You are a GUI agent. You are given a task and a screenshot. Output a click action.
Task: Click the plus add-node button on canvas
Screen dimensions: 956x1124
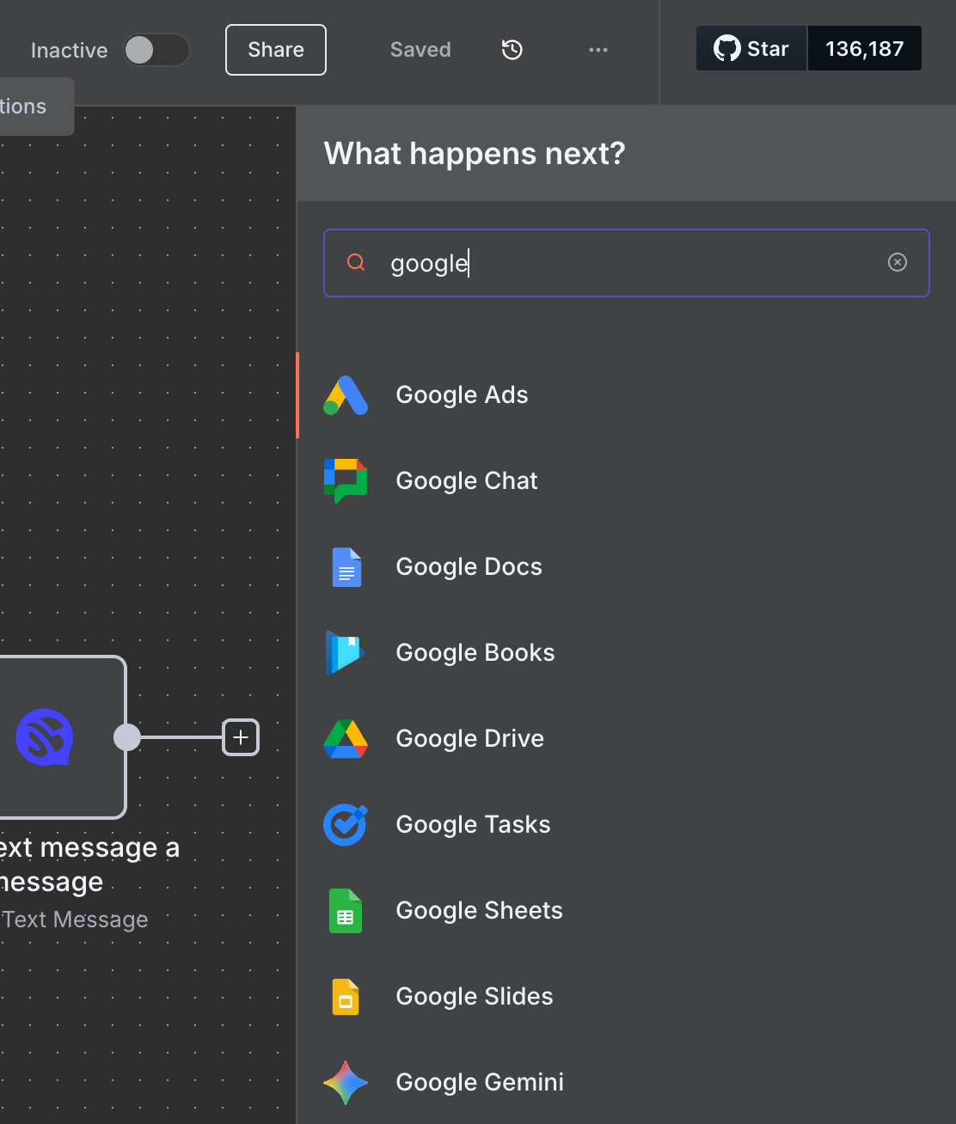[x=241, y=737]
